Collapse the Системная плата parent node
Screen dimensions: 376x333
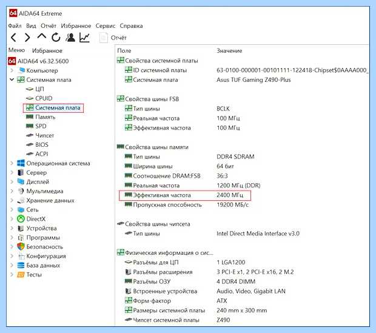coord(12,79)
